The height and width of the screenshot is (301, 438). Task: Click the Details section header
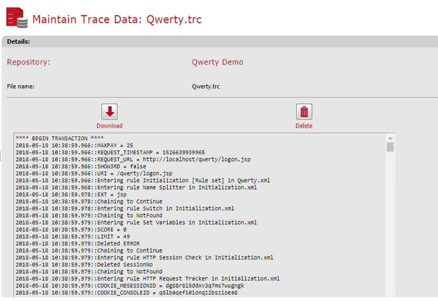(x=18, y=41)
